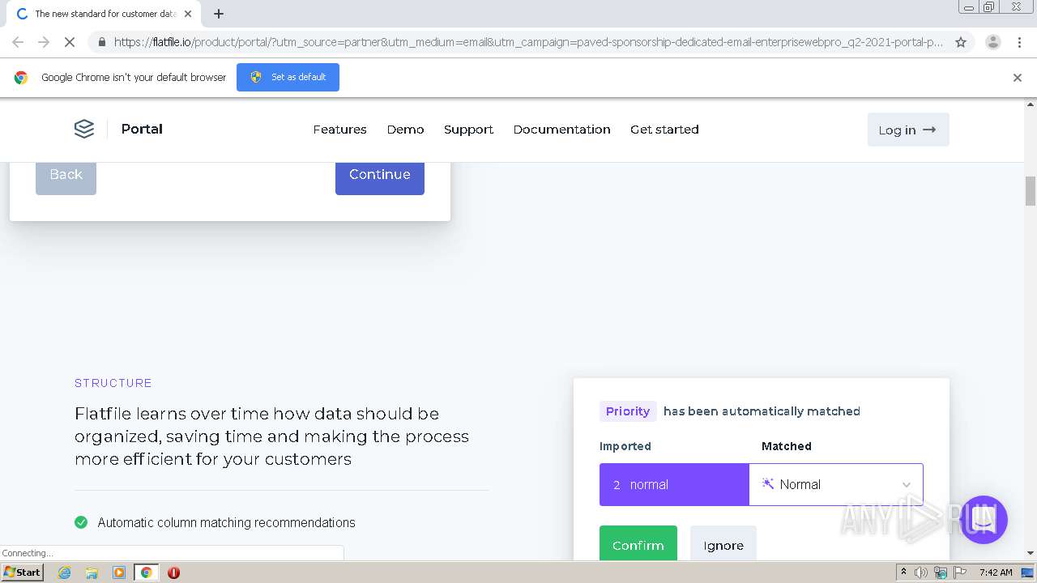This screenshot has height=583, width=1037.
Task: Open Chrome three-dot menu
Action: coord(1019,42)
